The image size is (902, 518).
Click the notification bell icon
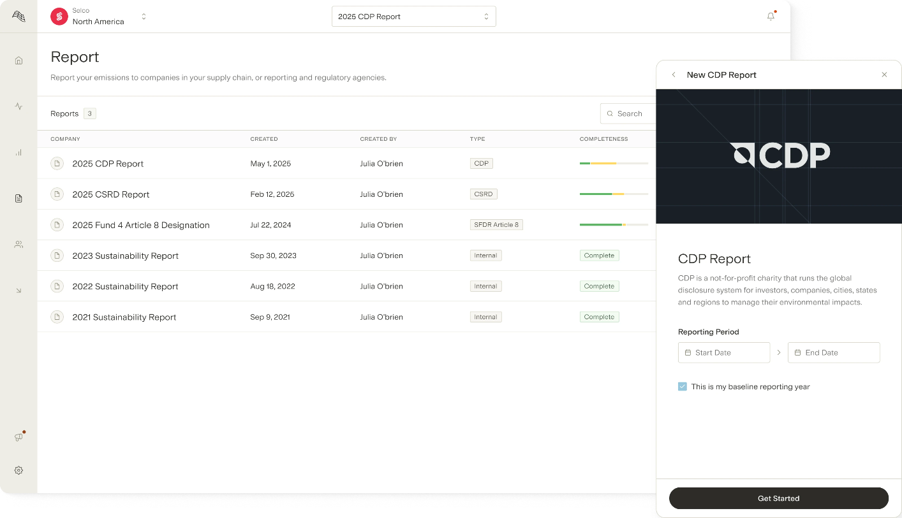click(x=771, y=17)
